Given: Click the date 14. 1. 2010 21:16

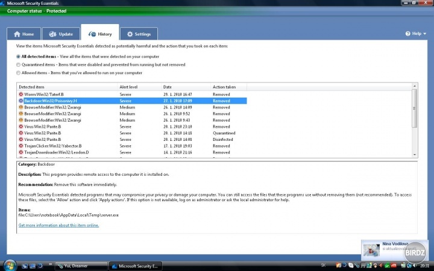Looking at the screenshot, I should tap(177, 152).
